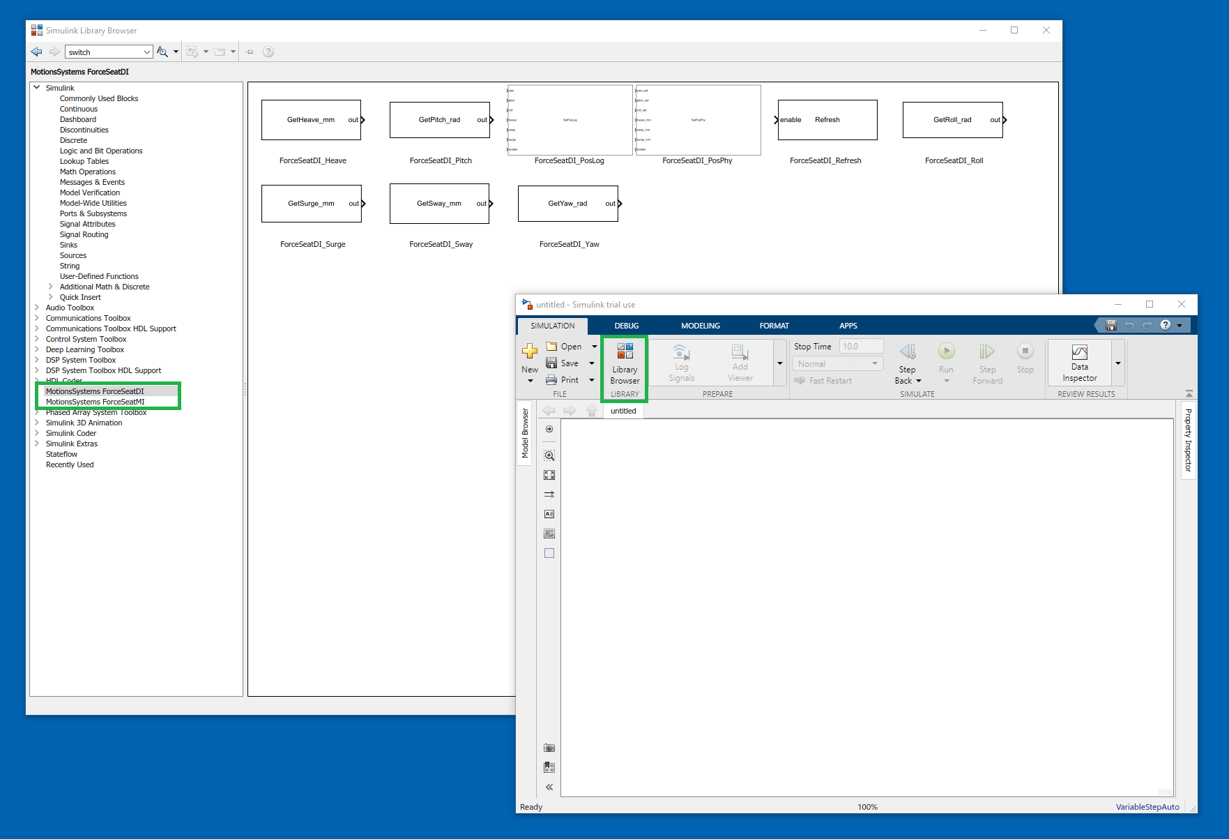Select Commonly Used Blocks library
1229x839 pixels.
pyautogui.click(x=99, y=98)
